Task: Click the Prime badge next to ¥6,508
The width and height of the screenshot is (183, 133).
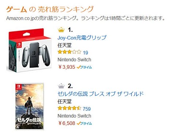Action: point(84,123)
